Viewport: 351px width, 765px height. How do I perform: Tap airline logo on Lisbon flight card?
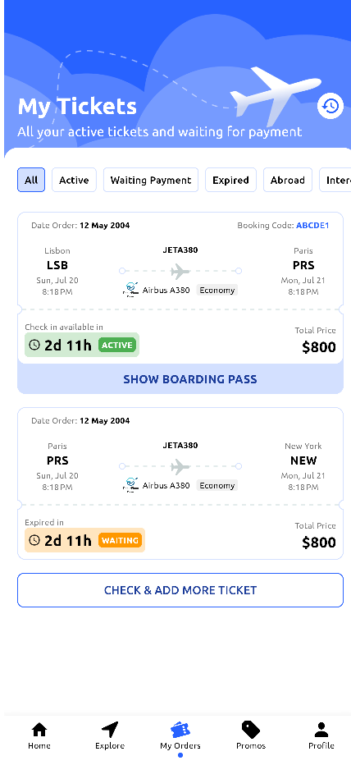[130, 290]
